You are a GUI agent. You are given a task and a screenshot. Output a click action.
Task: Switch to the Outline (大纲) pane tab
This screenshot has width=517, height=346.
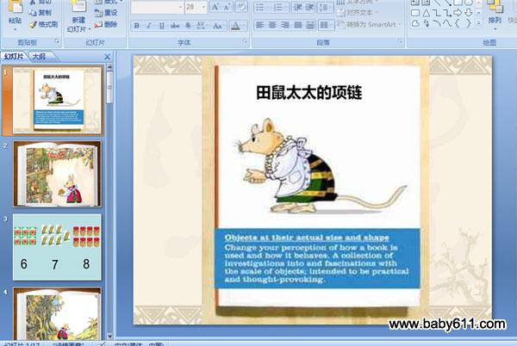click(40, 57)
